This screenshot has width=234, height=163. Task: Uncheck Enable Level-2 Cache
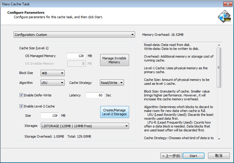click(x=21, y=106)
